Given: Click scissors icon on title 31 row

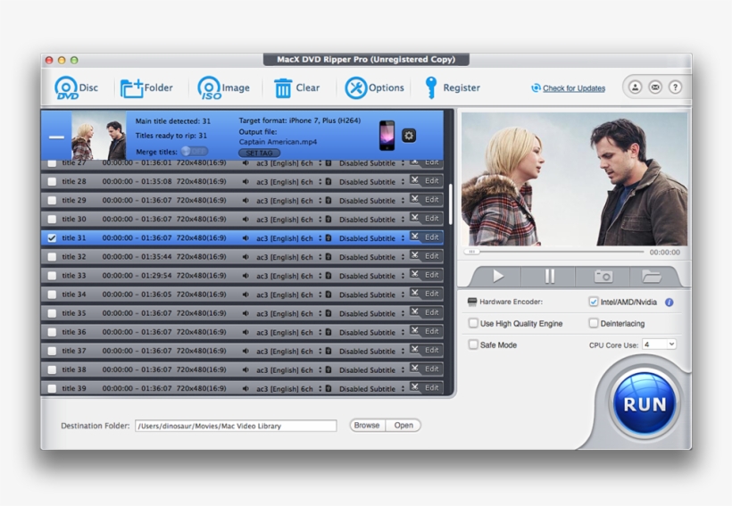Looking at the screenshot, I should pos(414,236).
